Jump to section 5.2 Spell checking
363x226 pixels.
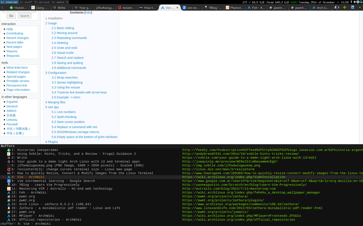[64, 117]
